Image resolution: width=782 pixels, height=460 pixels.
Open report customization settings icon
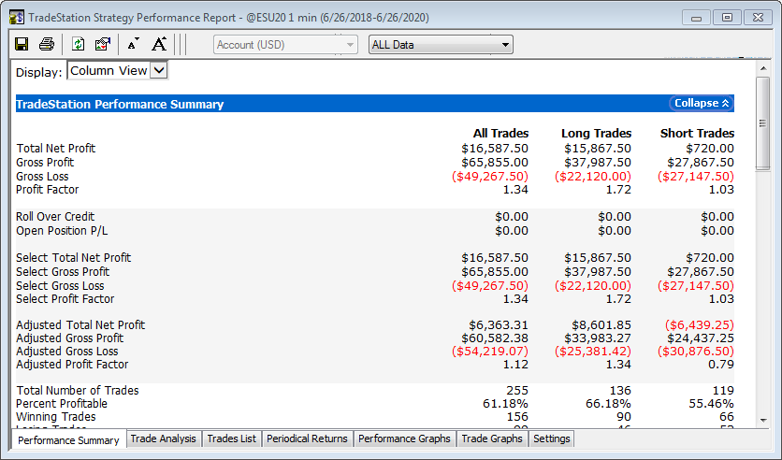(103, 44)
